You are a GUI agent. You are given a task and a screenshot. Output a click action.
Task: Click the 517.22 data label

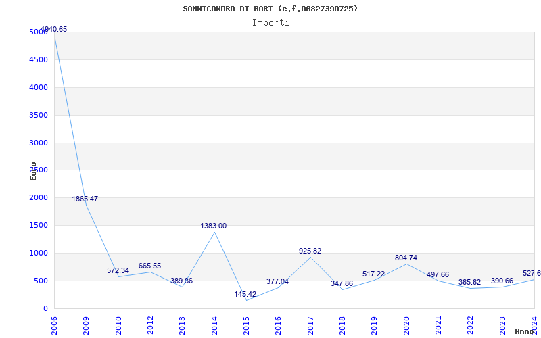pos(374,274)
